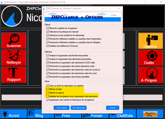Click the ZHPCleaner shark logo
Screen dimensions: 165x119
pyautogui.click(x=12, y=16)
